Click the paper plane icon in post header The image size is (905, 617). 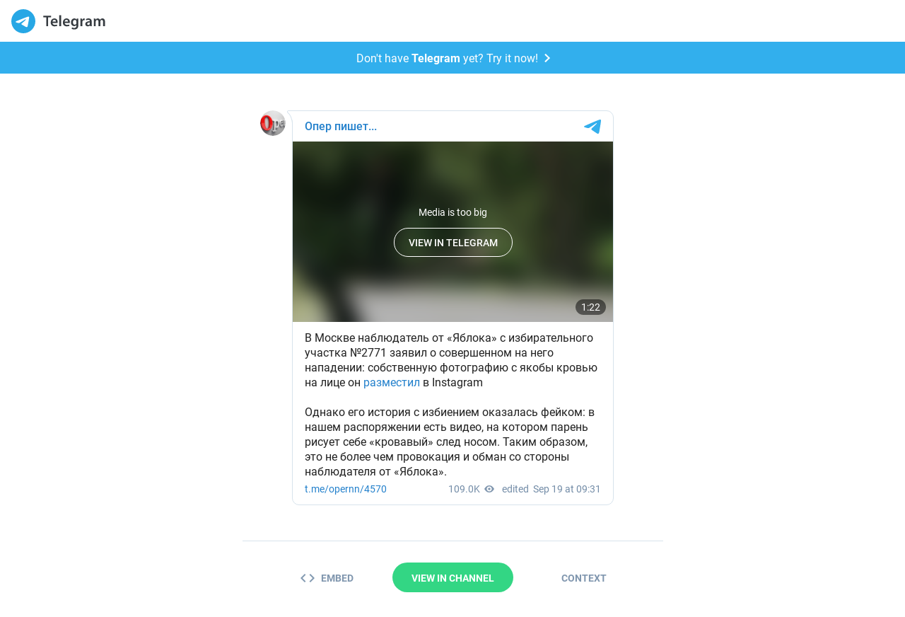[x=592, y=127]
